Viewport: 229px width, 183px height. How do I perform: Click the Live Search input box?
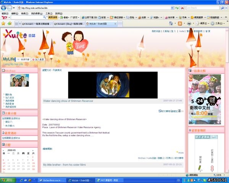pos(203,8)
